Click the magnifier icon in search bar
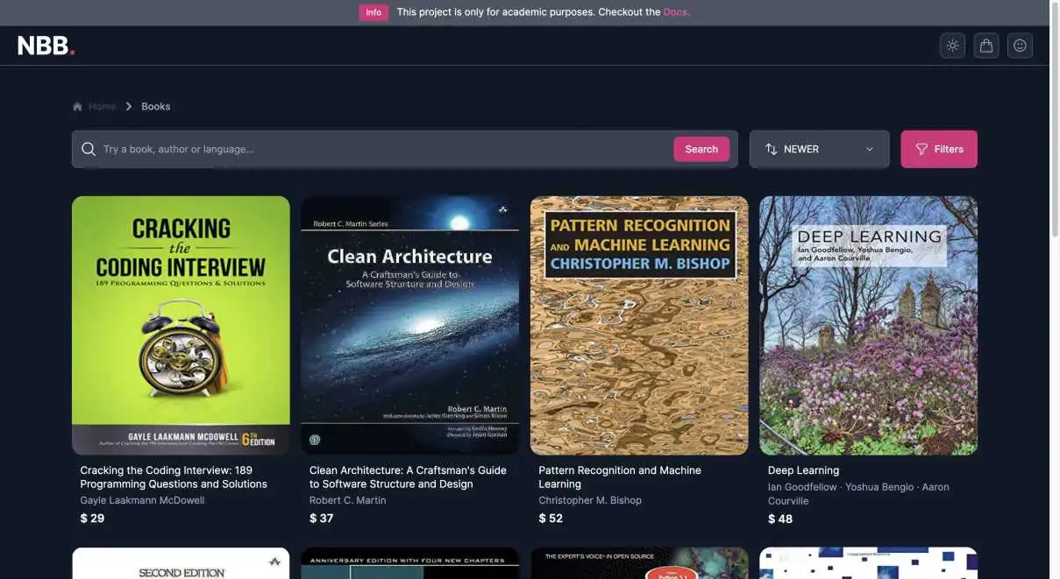This screenshot has height=579, width=1060. pos(89,149)
